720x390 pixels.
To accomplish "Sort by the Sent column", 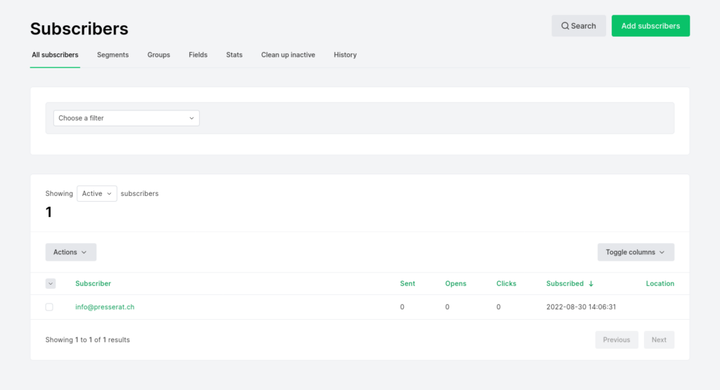I will coord(407,284).
